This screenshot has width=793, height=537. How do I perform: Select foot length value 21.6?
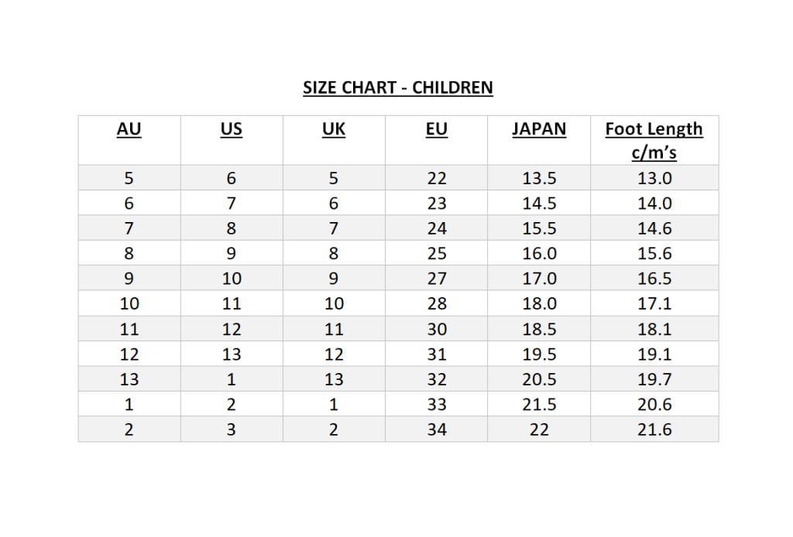click(x=654, y=429)
